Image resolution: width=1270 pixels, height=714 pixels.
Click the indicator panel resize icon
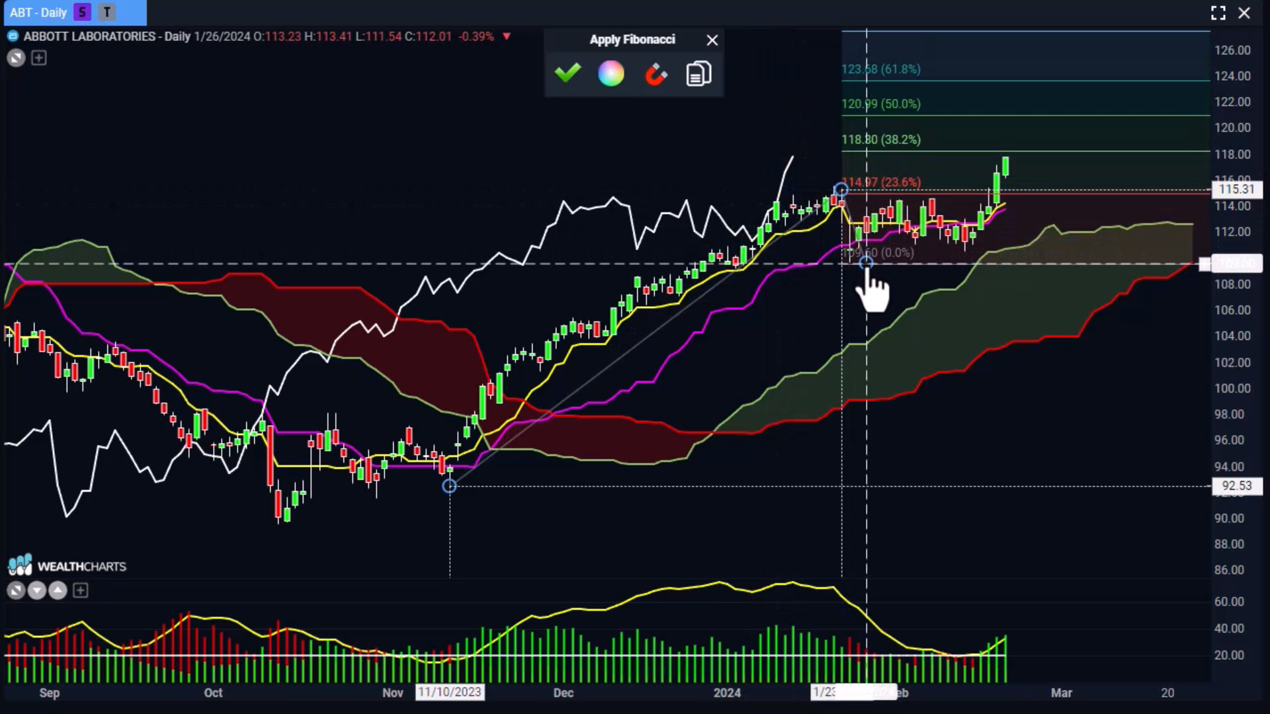16,590
